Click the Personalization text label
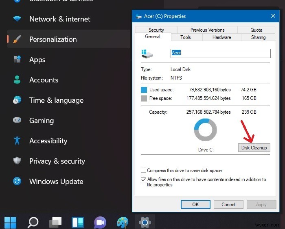Image resolution: width=285 pixels, height=229 pixels. (x=53, y=39)
